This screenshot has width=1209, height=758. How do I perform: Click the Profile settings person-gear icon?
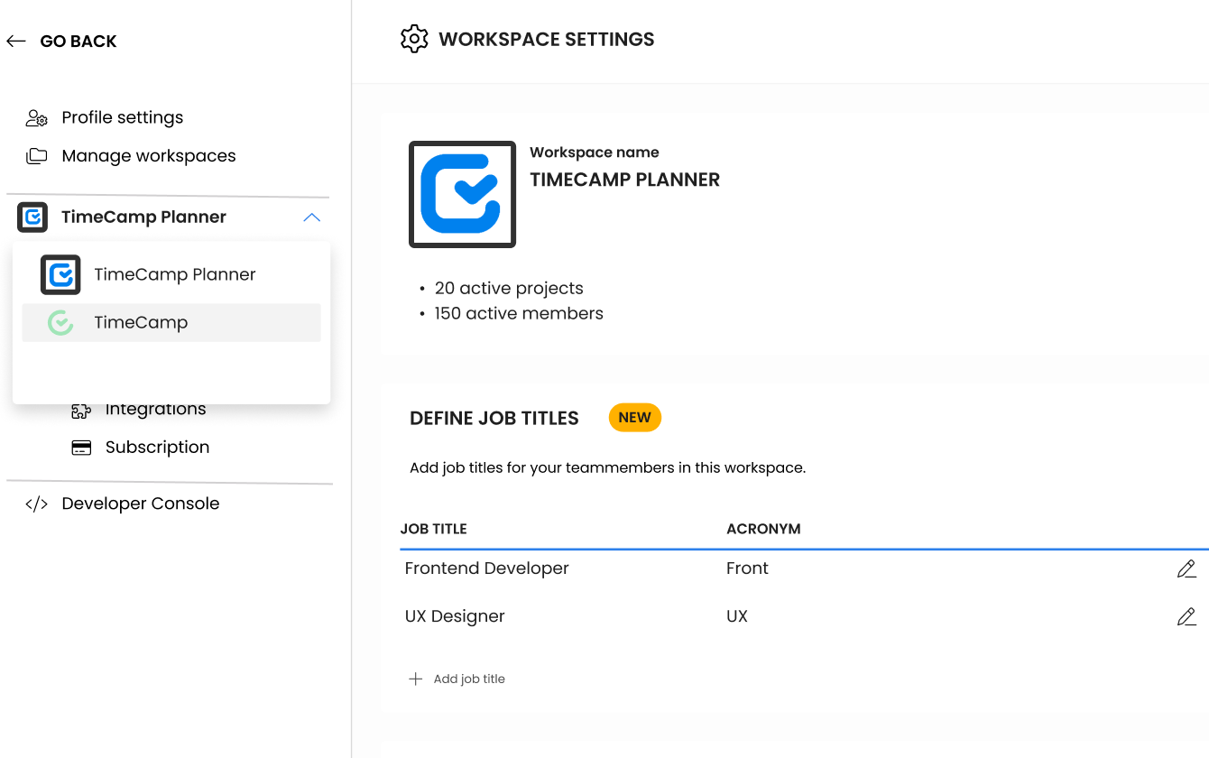click(36, 117)
